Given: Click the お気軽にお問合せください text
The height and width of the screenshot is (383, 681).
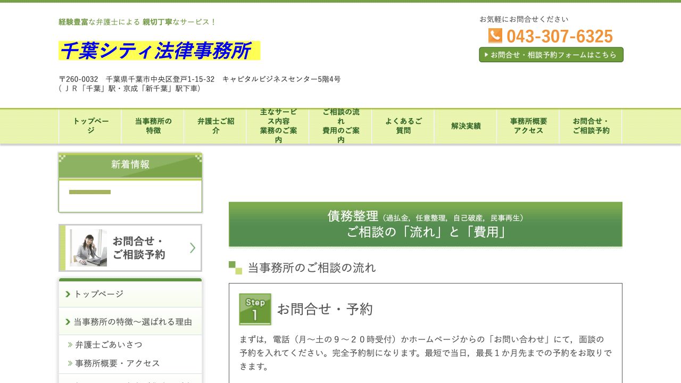Looking at the screenshot, I should pos(524,19).
